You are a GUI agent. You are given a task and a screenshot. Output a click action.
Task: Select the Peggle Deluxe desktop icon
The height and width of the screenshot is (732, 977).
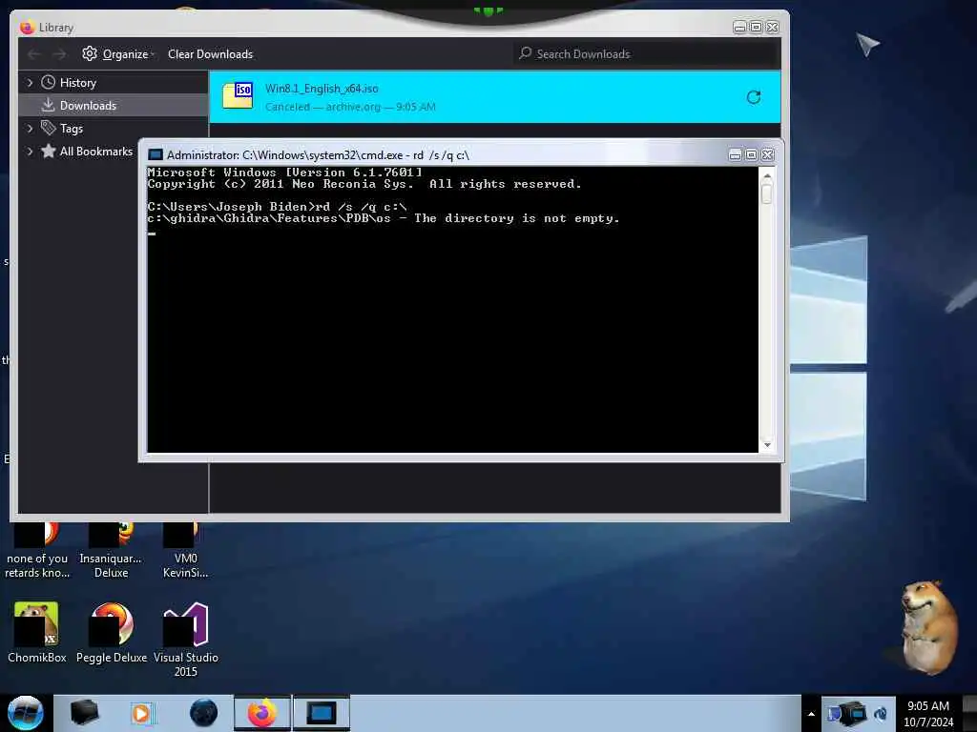[112, 632]
